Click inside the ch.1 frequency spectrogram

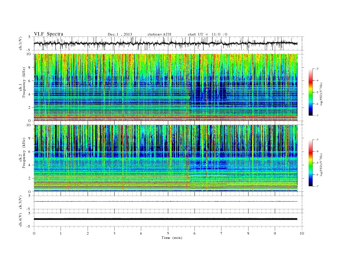pyautogui.click(x=166, y=87)
